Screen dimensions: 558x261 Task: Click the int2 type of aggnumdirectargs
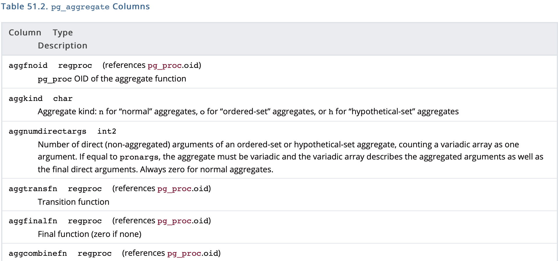[x=107, y=131]
